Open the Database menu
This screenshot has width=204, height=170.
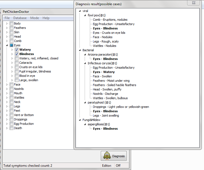20,18
